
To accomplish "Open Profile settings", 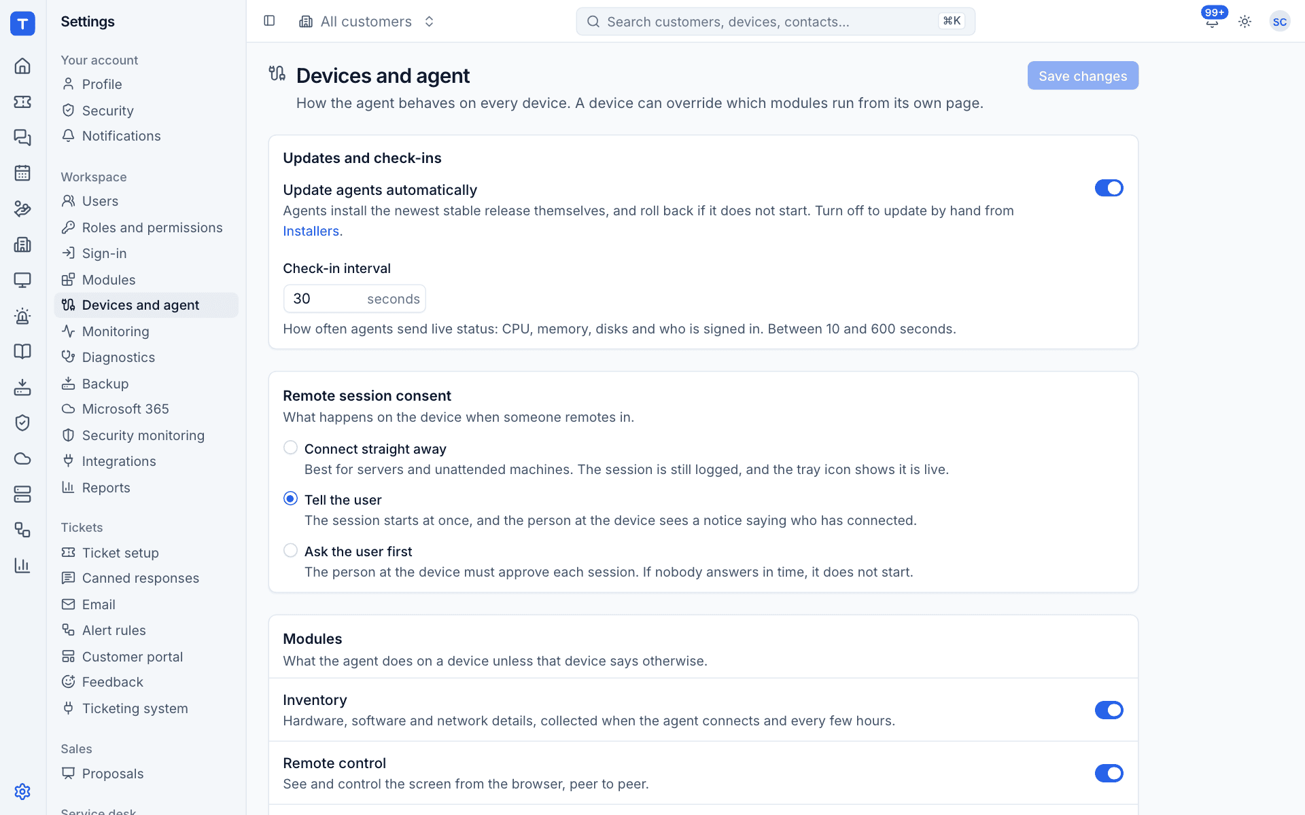I will pos(146,84).
